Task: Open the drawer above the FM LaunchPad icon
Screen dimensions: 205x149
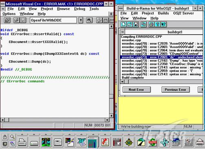Action: tap(46, 134)
